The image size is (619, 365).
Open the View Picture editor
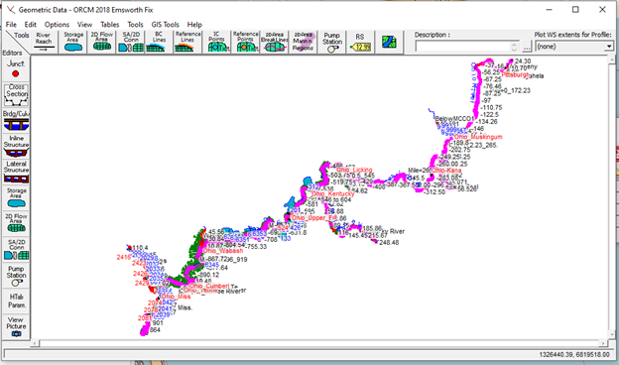(x=16, y=326)
